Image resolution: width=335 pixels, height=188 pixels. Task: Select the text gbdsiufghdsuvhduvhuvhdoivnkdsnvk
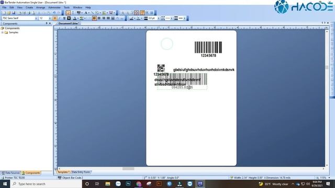[204, 69]
